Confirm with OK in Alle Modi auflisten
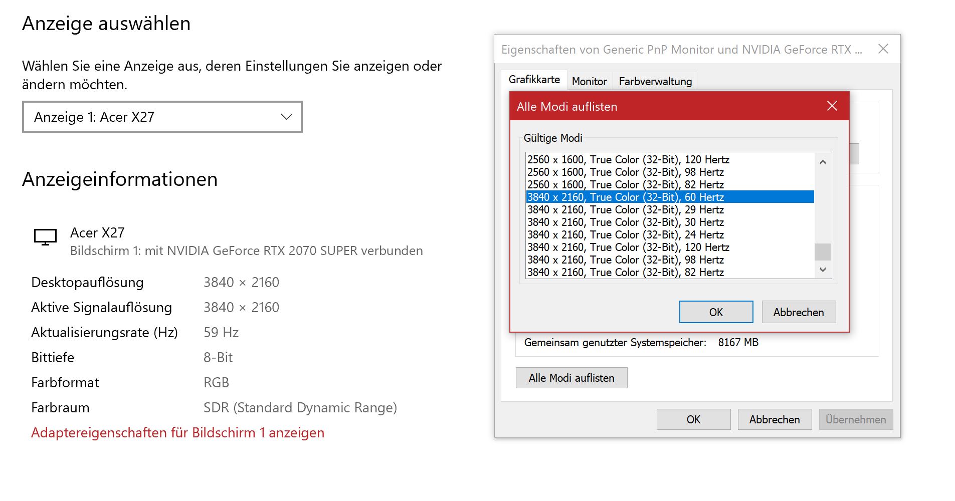 pos(716,312)
